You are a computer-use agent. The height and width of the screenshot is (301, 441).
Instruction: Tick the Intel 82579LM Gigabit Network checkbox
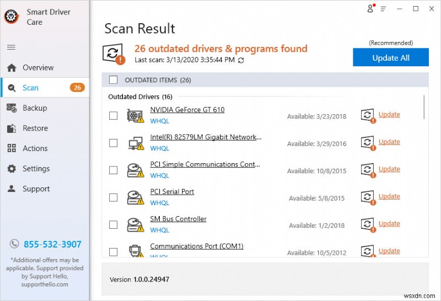click(114, 143)
